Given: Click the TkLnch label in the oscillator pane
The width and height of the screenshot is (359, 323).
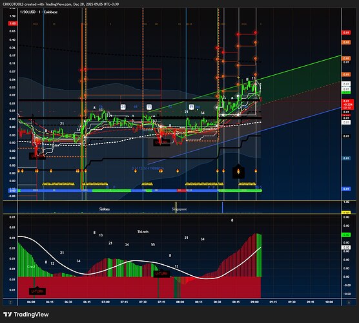Looking at the screenshot, I should (143, 232).
